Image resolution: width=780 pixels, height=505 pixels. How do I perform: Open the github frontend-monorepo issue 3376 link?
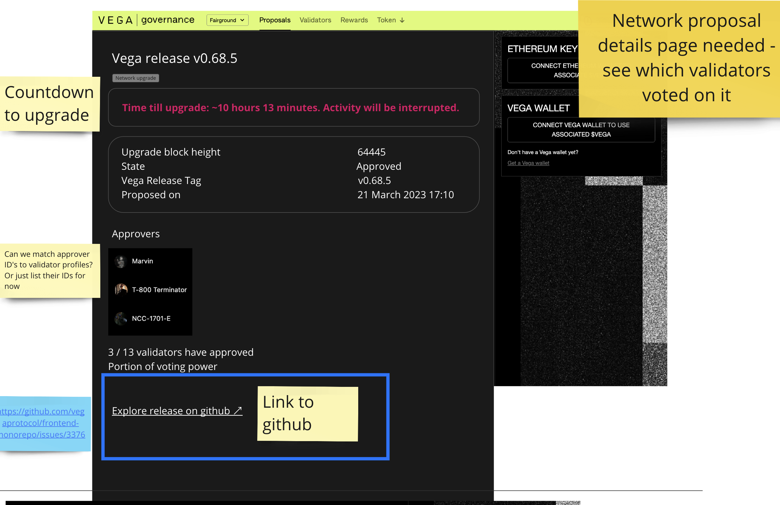(x=42, y=423)
